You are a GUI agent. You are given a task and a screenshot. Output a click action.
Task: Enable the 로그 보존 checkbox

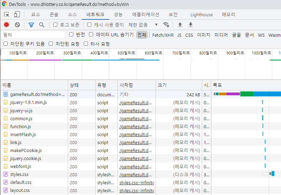point(55,25)
